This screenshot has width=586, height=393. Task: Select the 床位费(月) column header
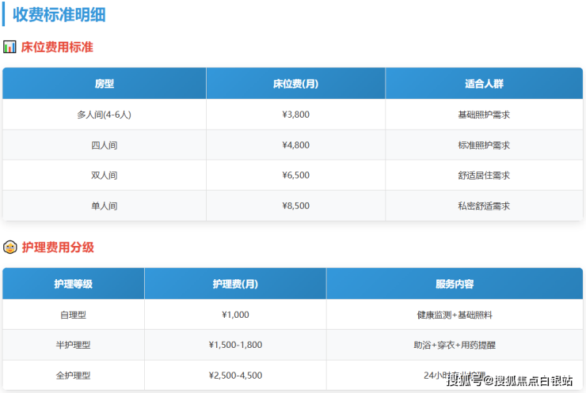pos(295,84)
